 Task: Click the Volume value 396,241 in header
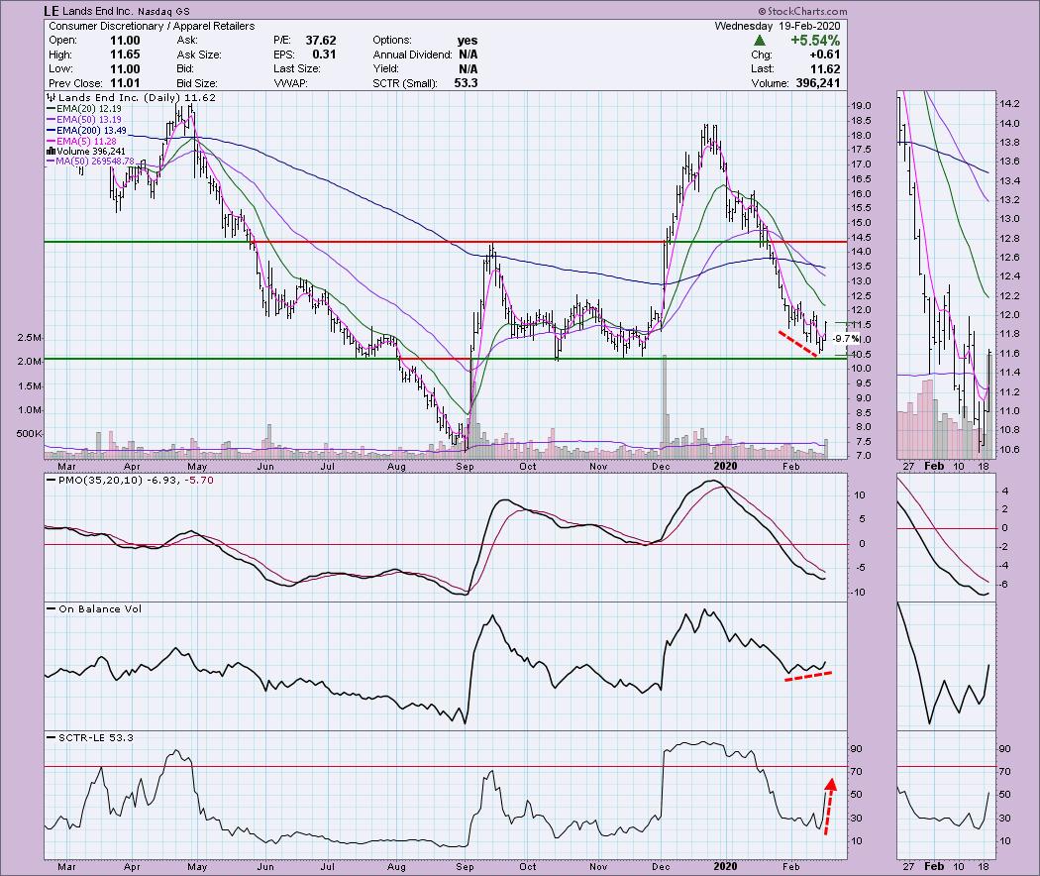(x=817, y=83)
